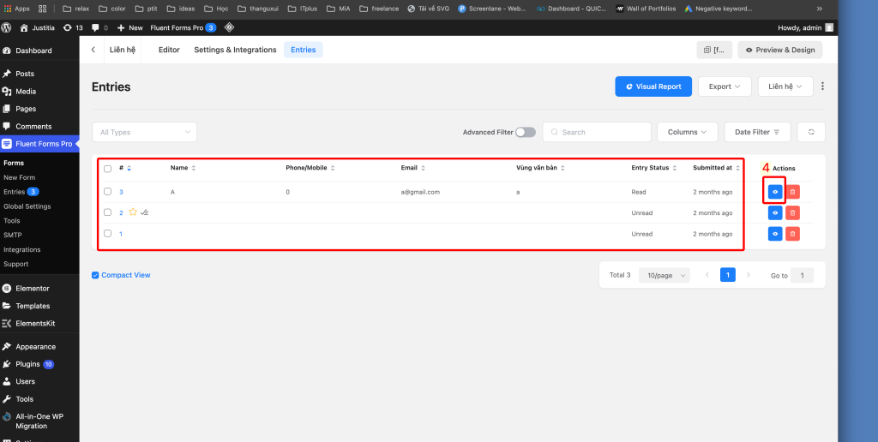Click the refresh entries icon button
Viewport: 878px width, 442px height.
coord(810,132)
